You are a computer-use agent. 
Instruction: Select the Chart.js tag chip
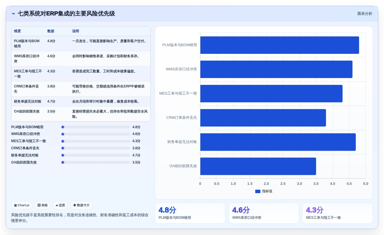tap(22, 205)
